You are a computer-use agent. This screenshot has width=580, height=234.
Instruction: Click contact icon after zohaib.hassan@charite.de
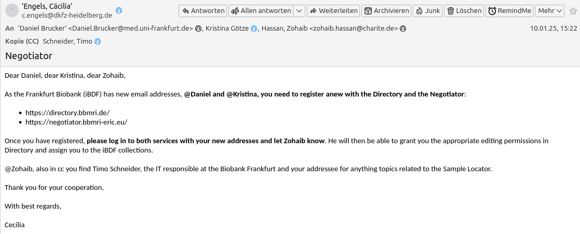coord(403,29)
